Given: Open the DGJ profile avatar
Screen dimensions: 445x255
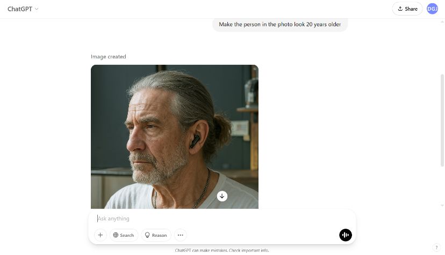Looking at the screenshot, I should click(x=432, y=9).
